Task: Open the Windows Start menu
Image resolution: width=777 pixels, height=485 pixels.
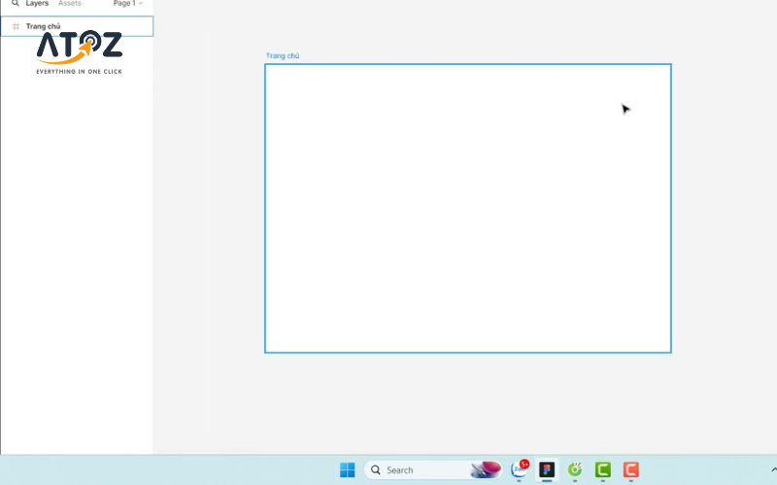Action: coord(348,470)
